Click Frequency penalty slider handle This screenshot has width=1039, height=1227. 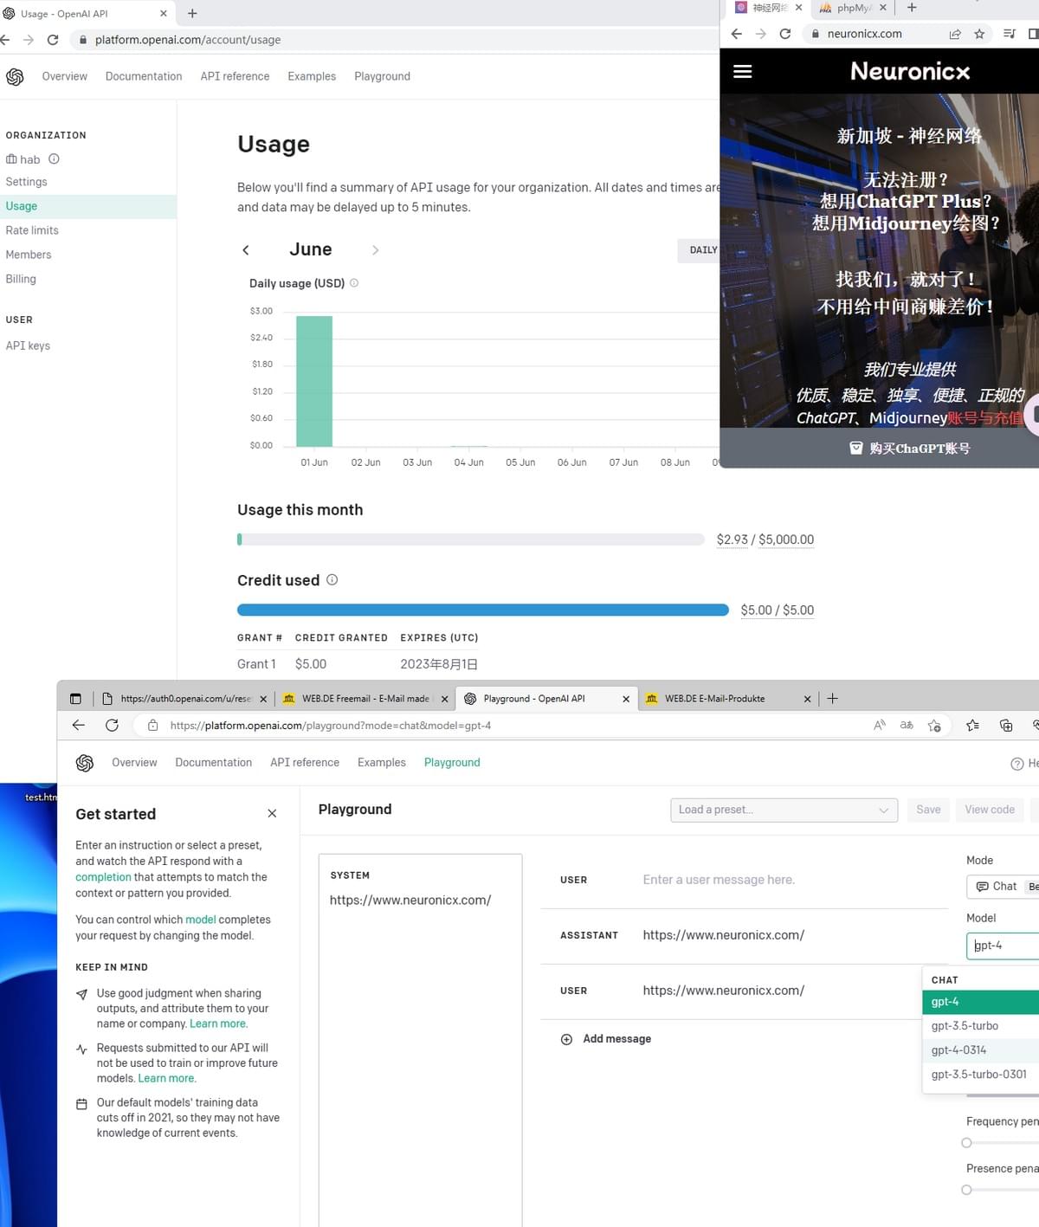tap(966, 1143)
